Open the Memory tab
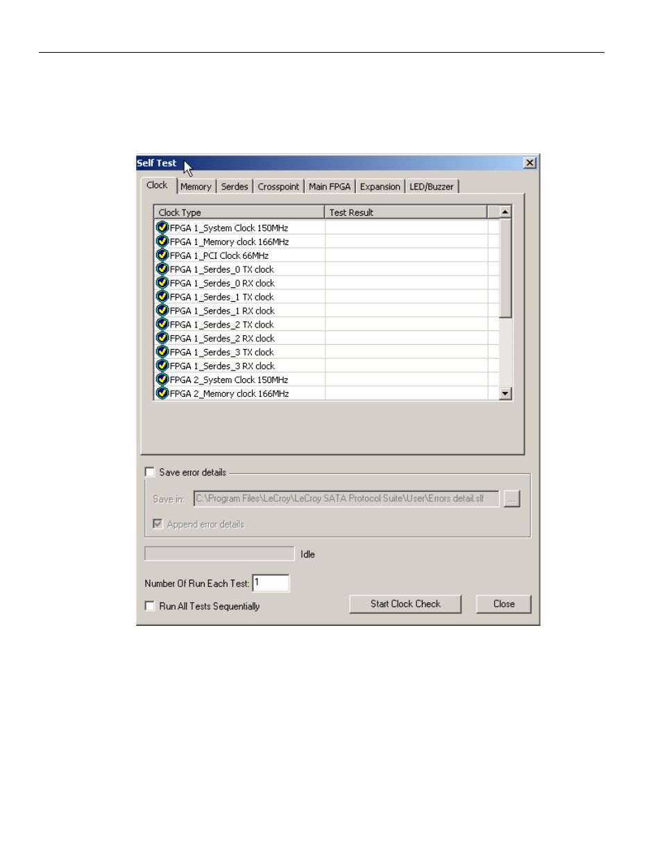The image size is (662, 857). (x=196, y=187)
